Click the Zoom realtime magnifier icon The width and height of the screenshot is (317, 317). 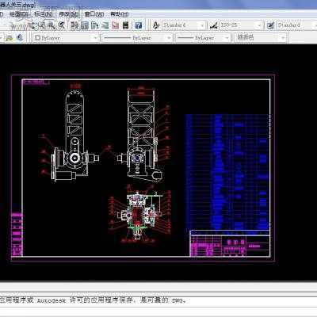tap(42, 25)
